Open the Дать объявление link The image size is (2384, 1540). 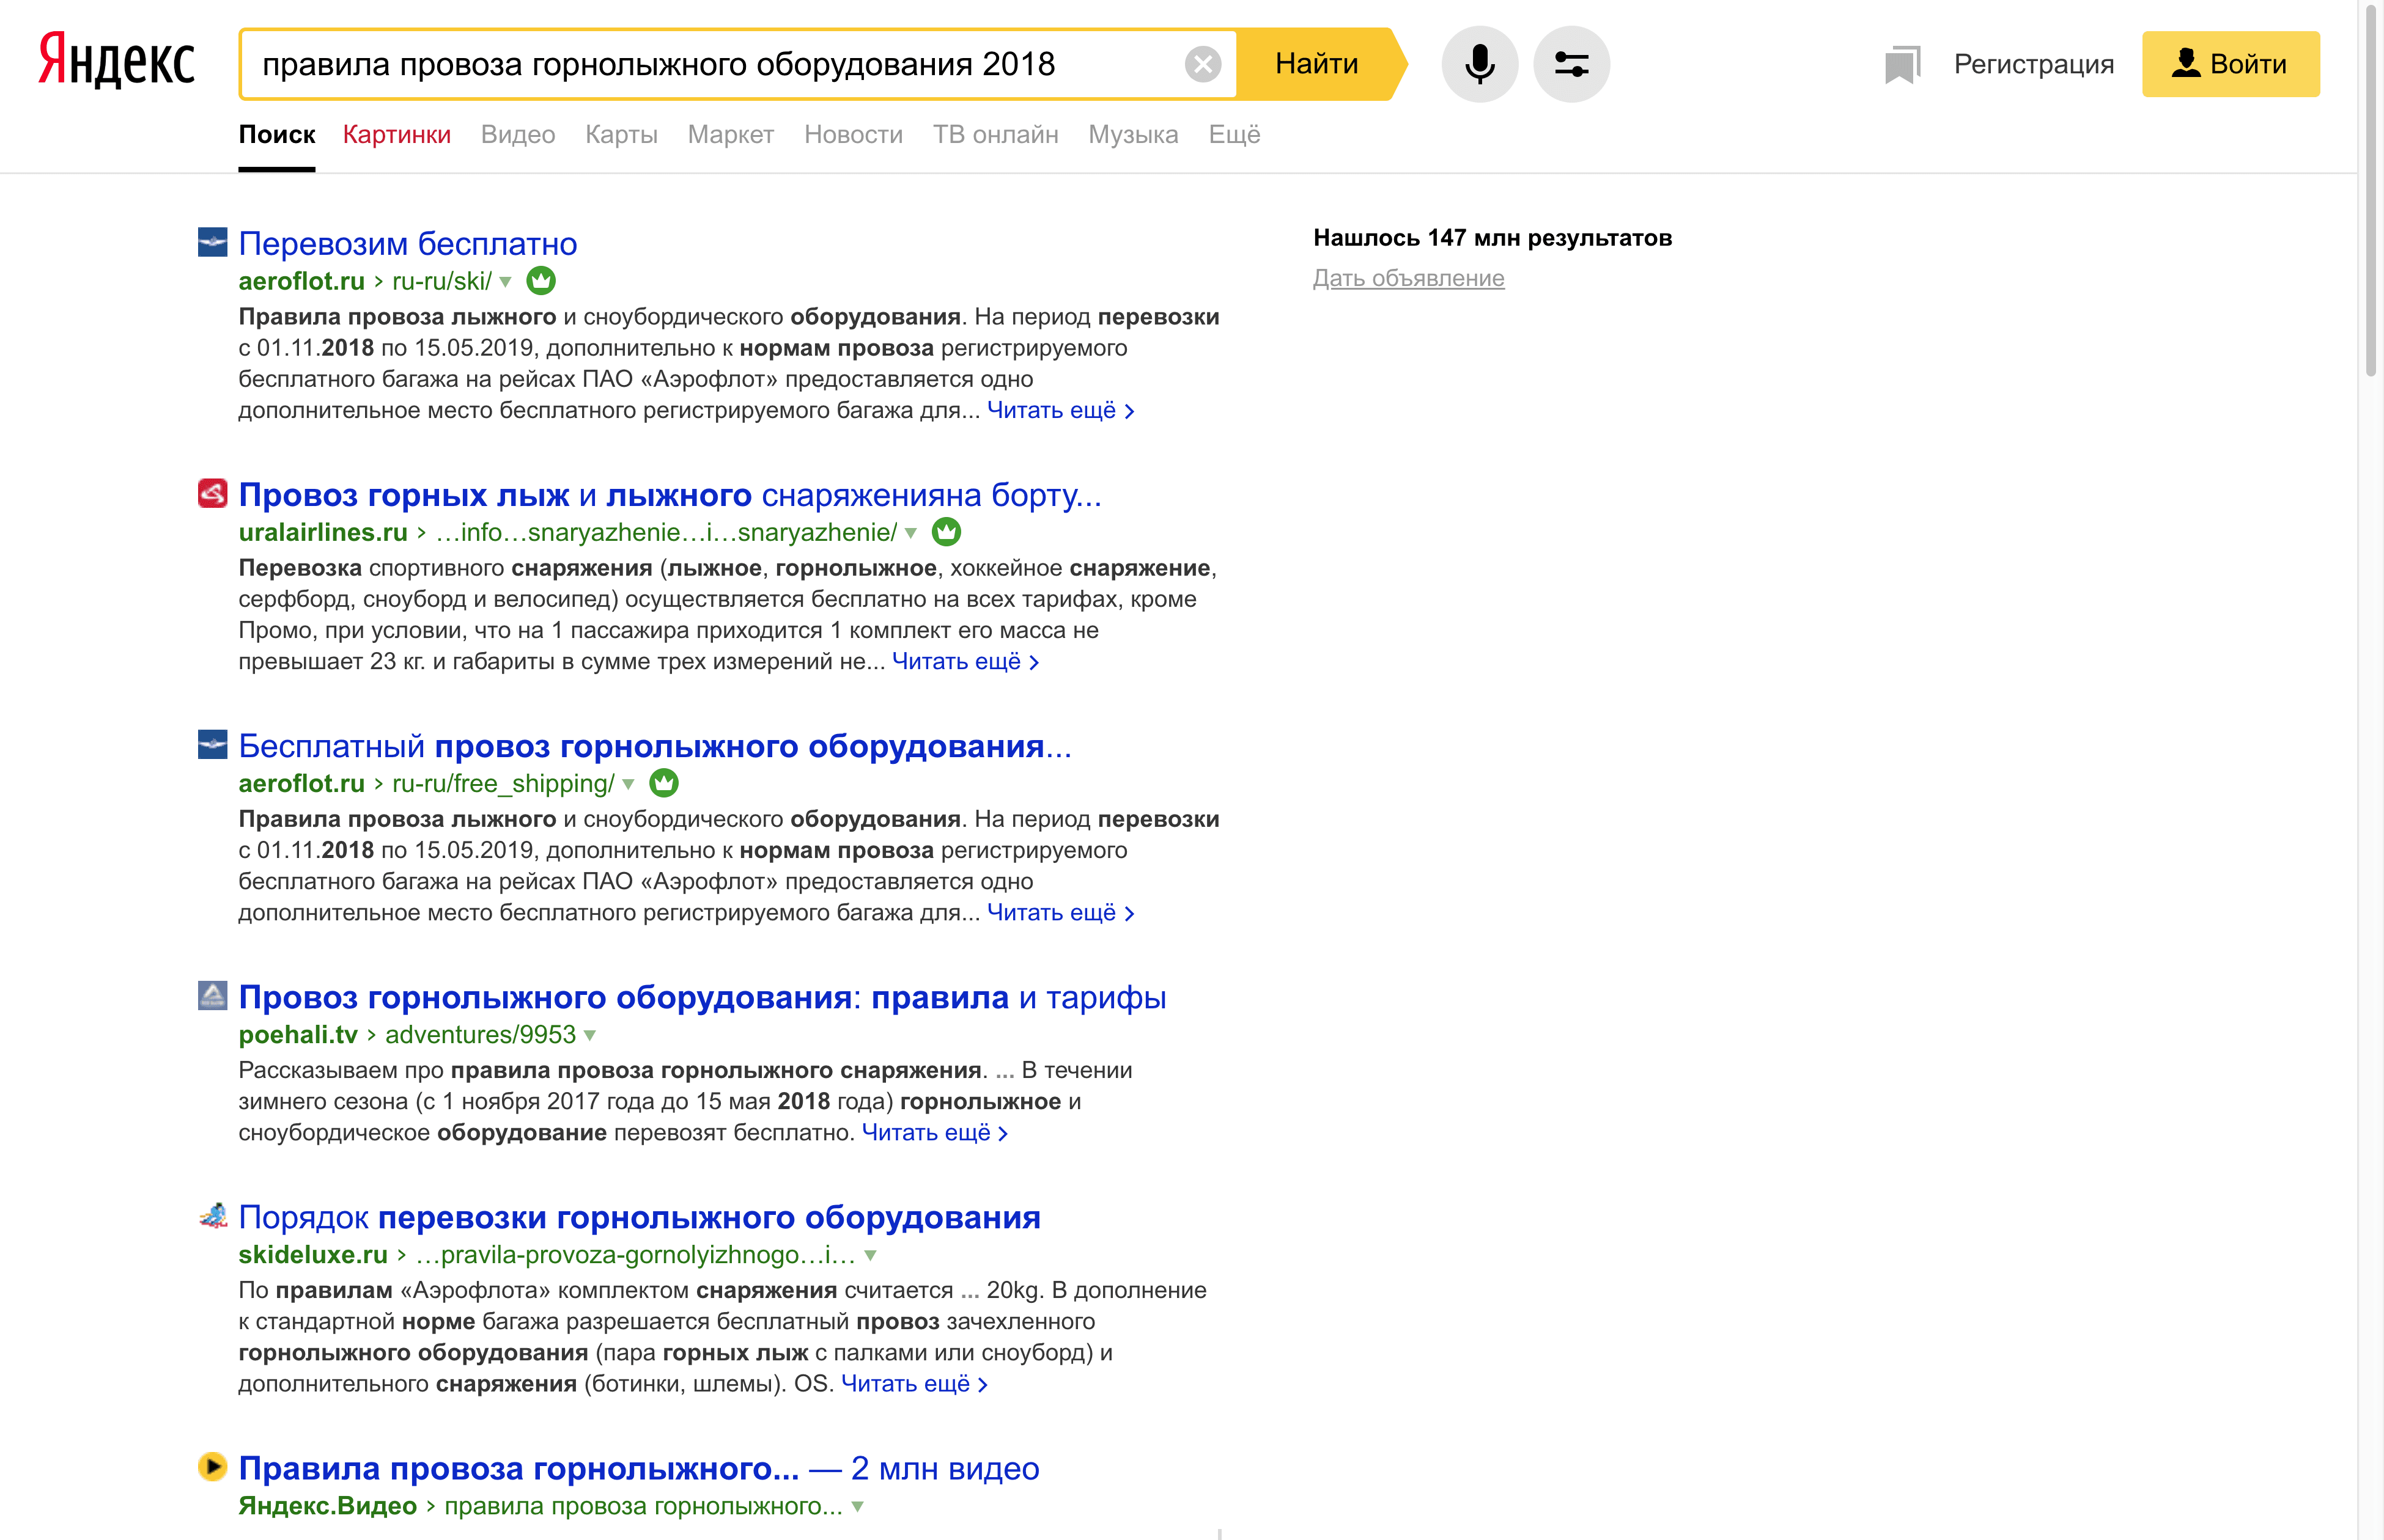tap(1408, 278)
